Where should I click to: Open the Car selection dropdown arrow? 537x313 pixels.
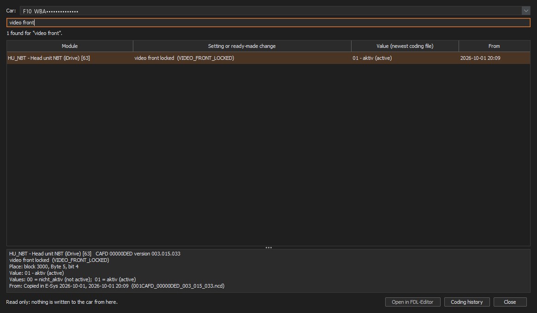[526, 11]
